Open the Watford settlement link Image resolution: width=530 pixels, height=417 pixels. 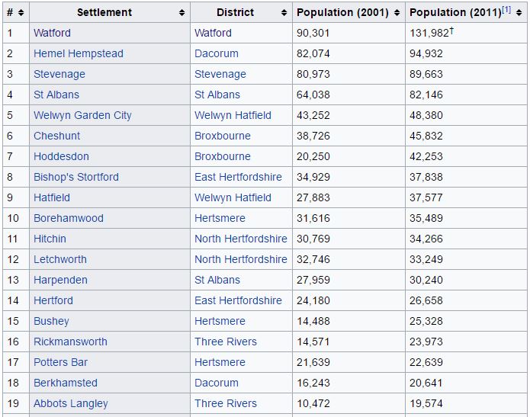pyautogui.click(x=52, y=33)
